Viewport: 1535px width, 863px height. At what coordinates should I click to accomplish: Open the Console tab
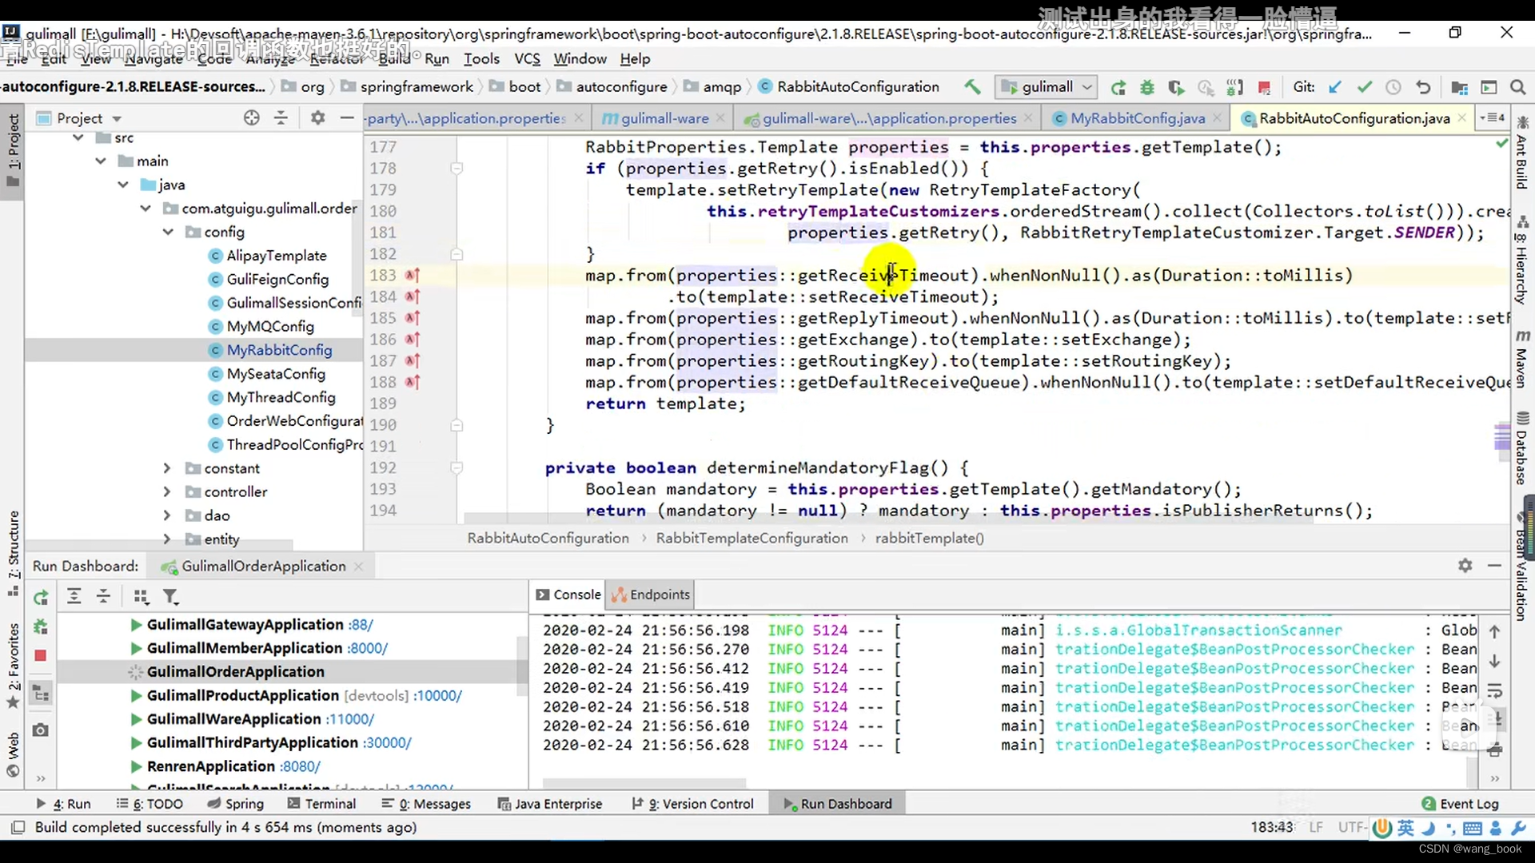(568, 595)
